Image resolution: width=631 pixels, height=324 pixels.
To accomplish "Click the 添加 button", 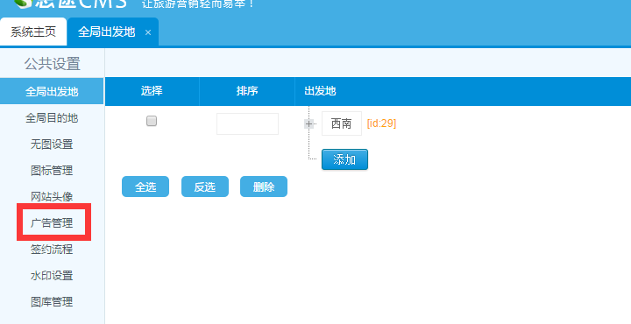I will pos(344,159).
